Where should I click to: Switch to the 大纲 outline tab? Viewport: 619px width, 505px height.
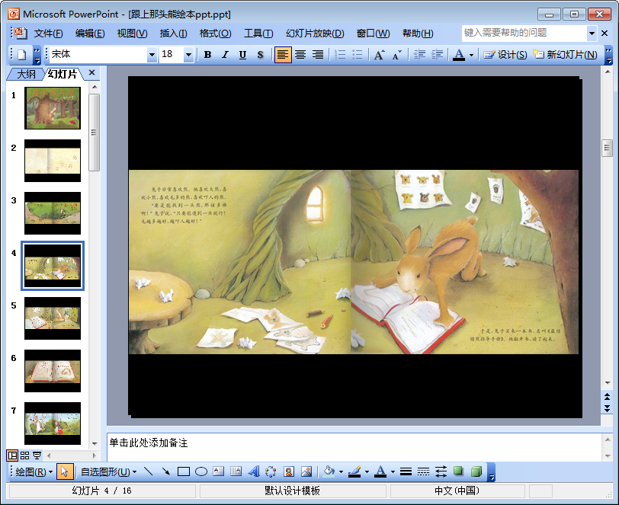[x=26, y=74]
